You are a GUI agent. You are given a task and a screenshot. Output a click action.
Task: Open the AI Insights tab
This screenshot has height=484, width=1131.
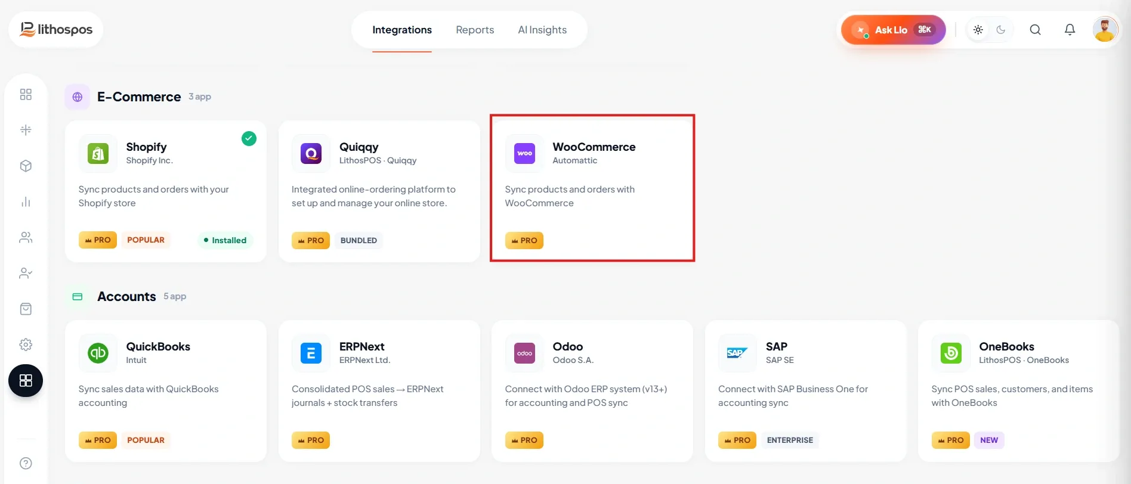[x=542, y=30]
